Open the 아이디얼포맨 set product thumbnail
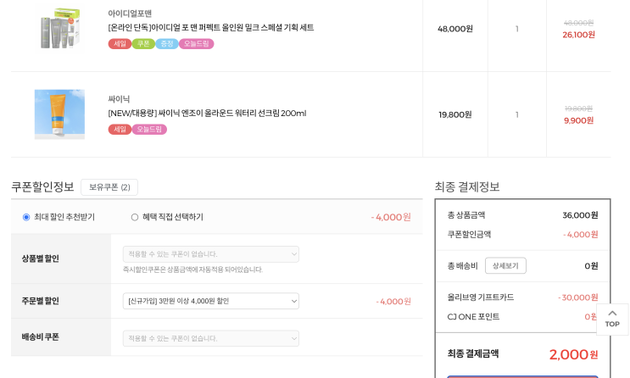 tap(59, 28)
